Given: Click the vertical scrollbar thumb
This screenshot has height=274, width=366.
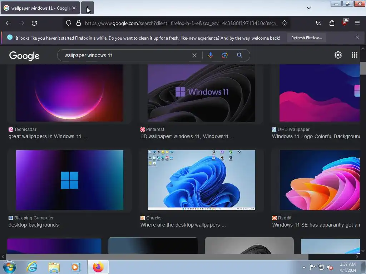Looking at the screenshot, I should pos(363,68).
